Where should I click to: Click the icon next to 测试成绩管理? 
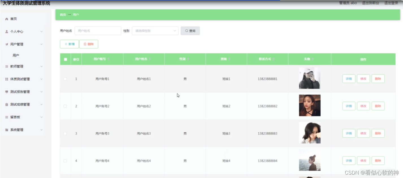click(7, 105)
